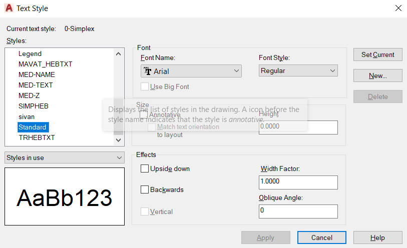Click the AutoCAD logo icon in title bar
Image resolution: width=407 pixels, height=248 pixels.
[8, 8]
